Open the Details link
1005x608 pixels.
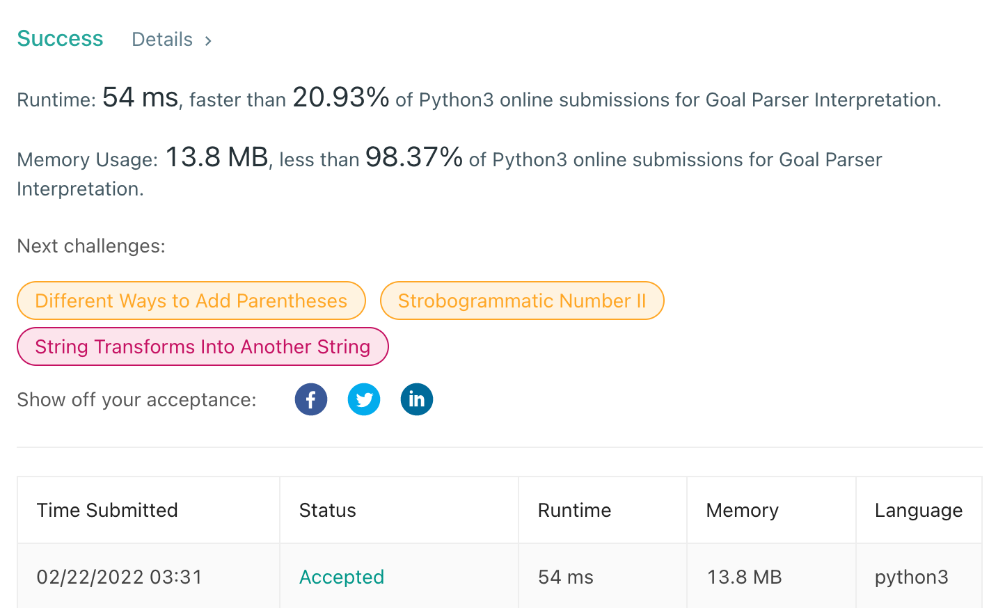tap(162, 40)
